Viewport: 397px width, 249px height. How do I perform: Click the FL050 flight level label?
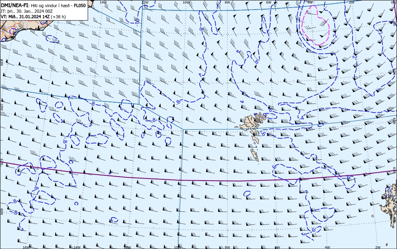[x=79, y=6]
